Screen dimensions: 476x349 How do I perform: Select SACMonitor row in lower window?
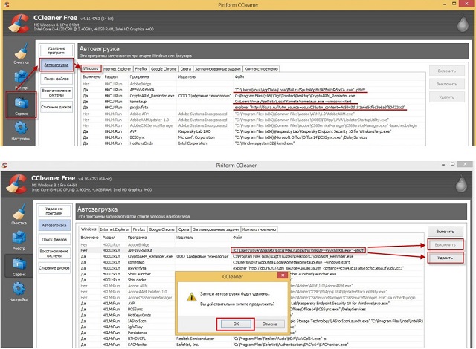pos(251,345)
